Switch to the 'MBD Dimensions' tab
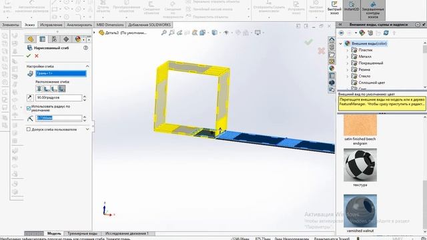 click(110, 25)
